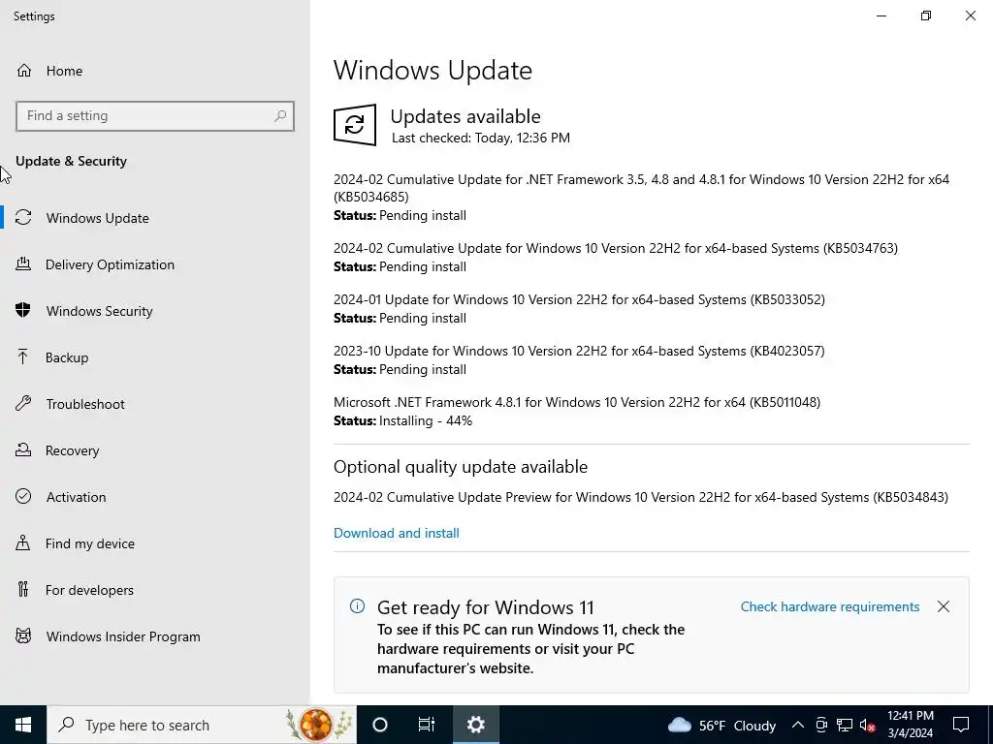Image resolution: width=993 pixels, height=744 pixels.
Task: Click the KB5034685 .NET Framework cumulative update entry
Action: 642,188
